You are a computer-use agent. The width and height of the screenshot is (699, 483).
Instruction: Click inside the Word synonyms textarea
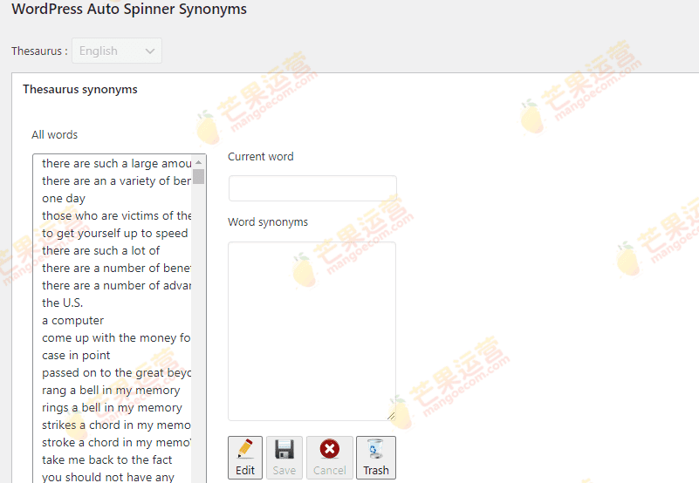312,331
